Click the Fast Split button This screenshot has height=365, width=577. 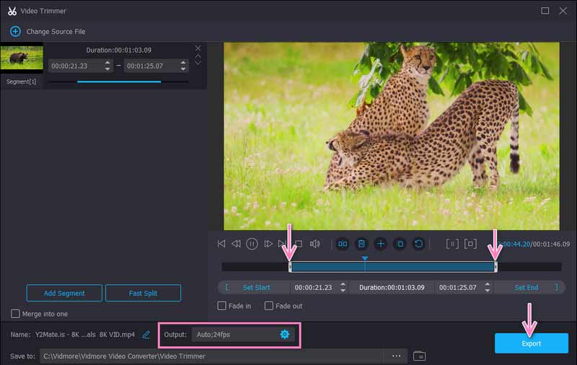click(x=143, y=293)
